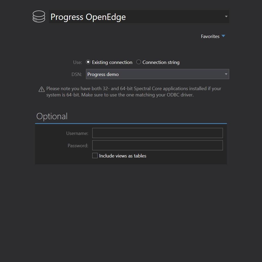Click the DSN label
Screen dimensions: 262x262
click(77, 74)
